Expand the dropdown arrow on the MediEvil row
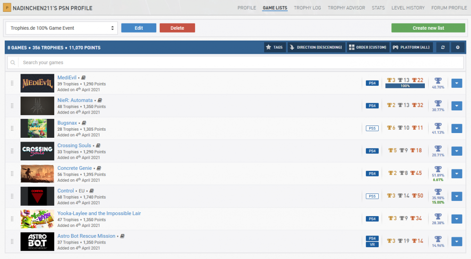Screen dimensions: 471x259 point(456,83)
